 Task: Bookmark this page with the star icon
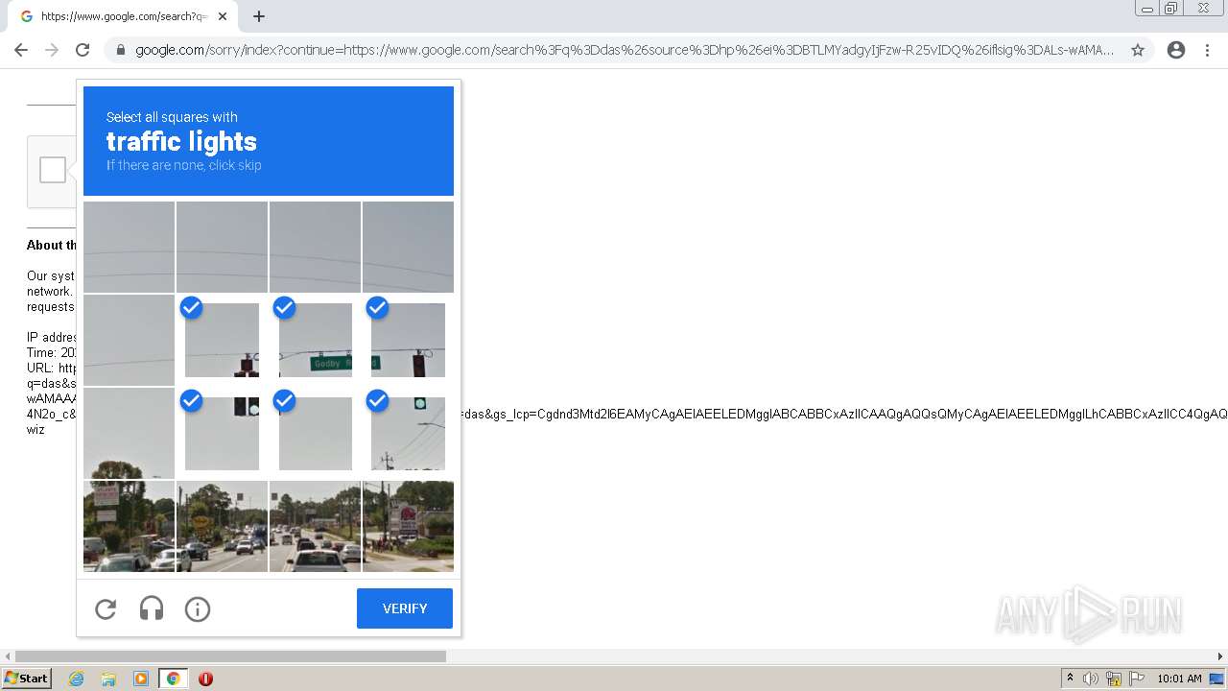point(1138,50)
